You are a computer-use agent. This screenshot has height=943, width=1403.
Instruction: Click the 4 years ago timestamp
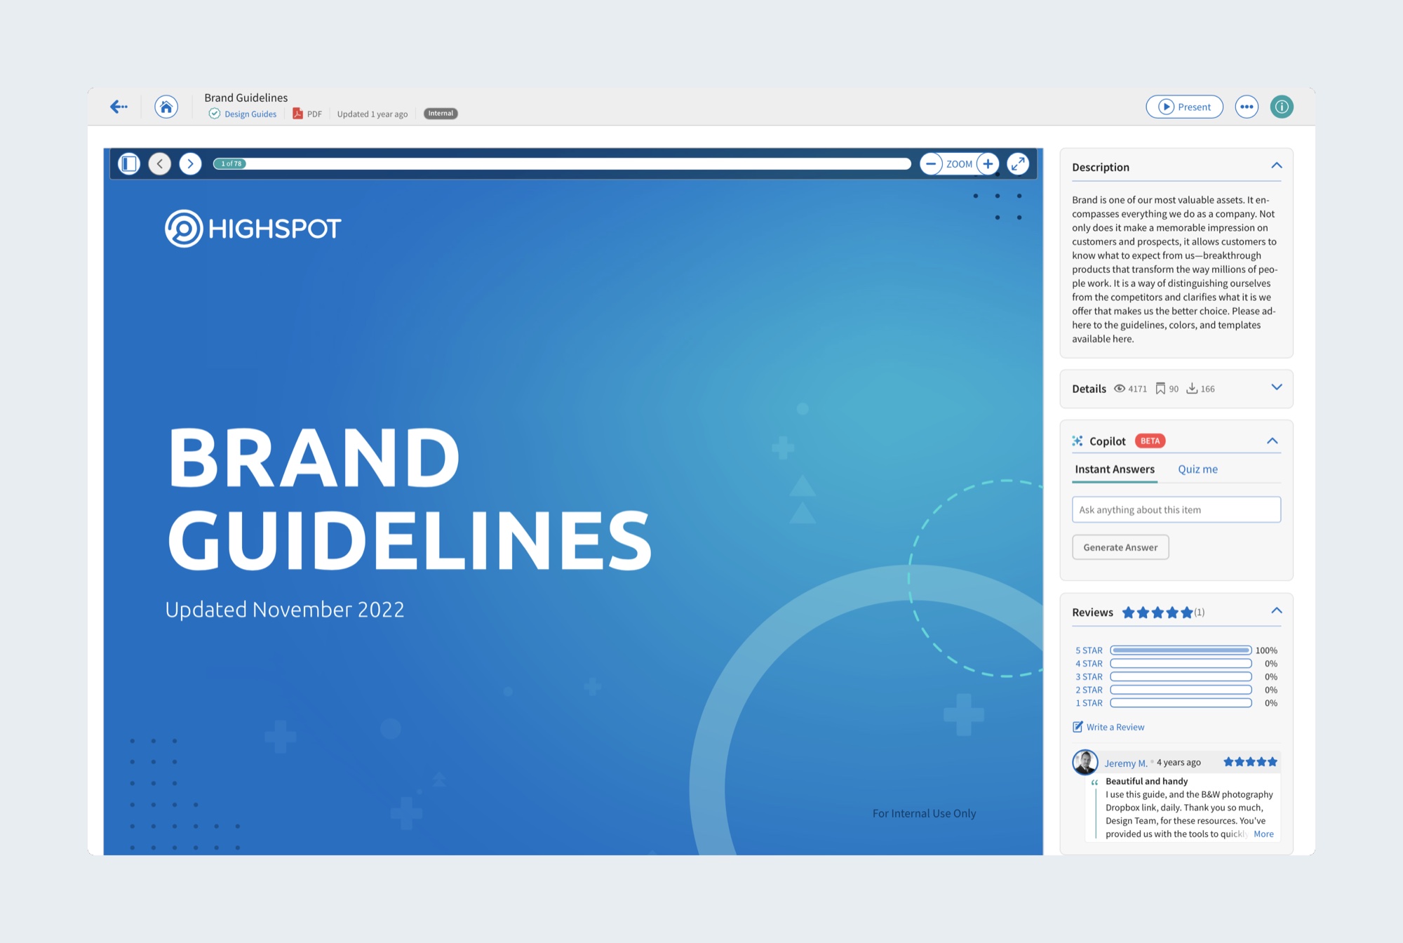1179,762
